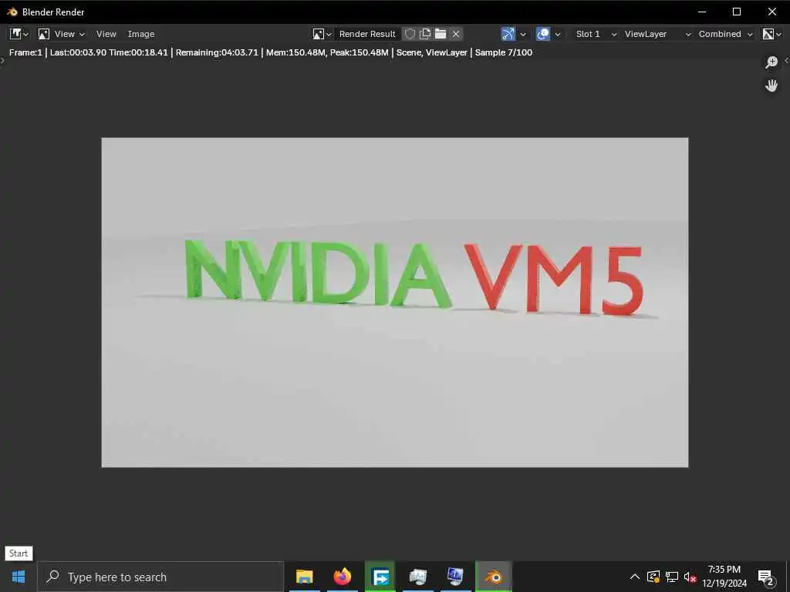This screenshot has width=790, height=592.
Task: Click the Frame:1 status text
Action: coord(25,52)
